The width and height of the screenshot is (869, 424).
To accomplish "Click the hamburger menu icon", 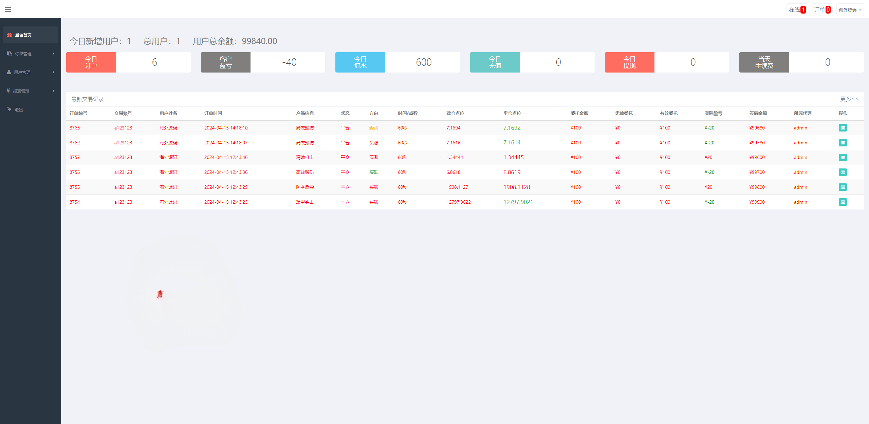I will [x=8, y=9].
